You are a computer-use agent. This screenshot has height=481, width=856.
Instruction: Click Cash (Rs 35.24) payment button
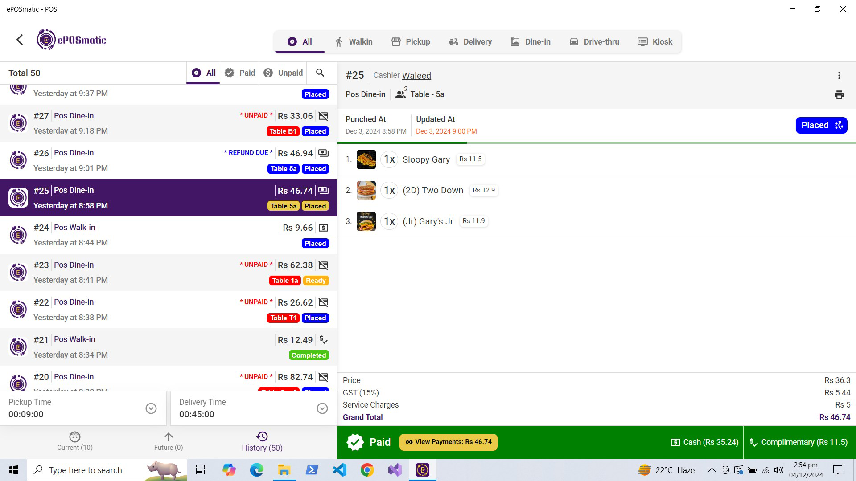(704, 442)
